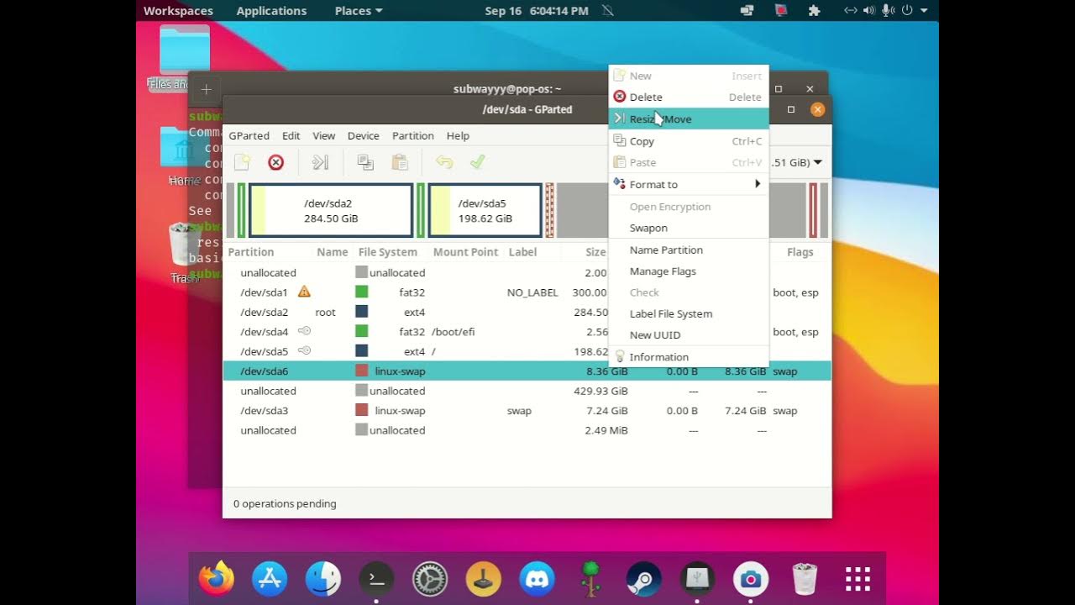Open the joystick game app in the dock
Screen dimensions: 1075x605
point(484,579)
